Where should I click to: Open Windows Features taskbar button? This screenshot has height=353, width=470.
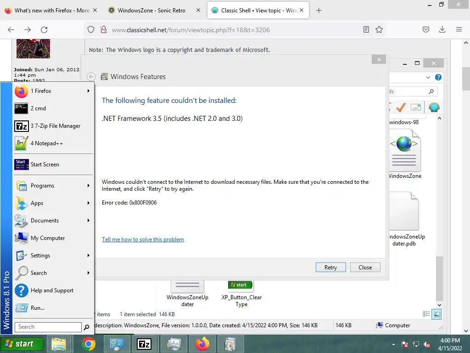[230, 344]
